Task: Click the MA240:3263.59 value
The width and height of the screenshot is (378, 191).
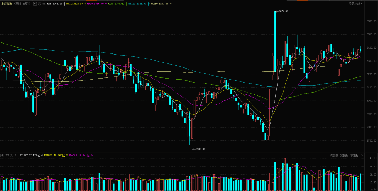Action: coord(159,4)
